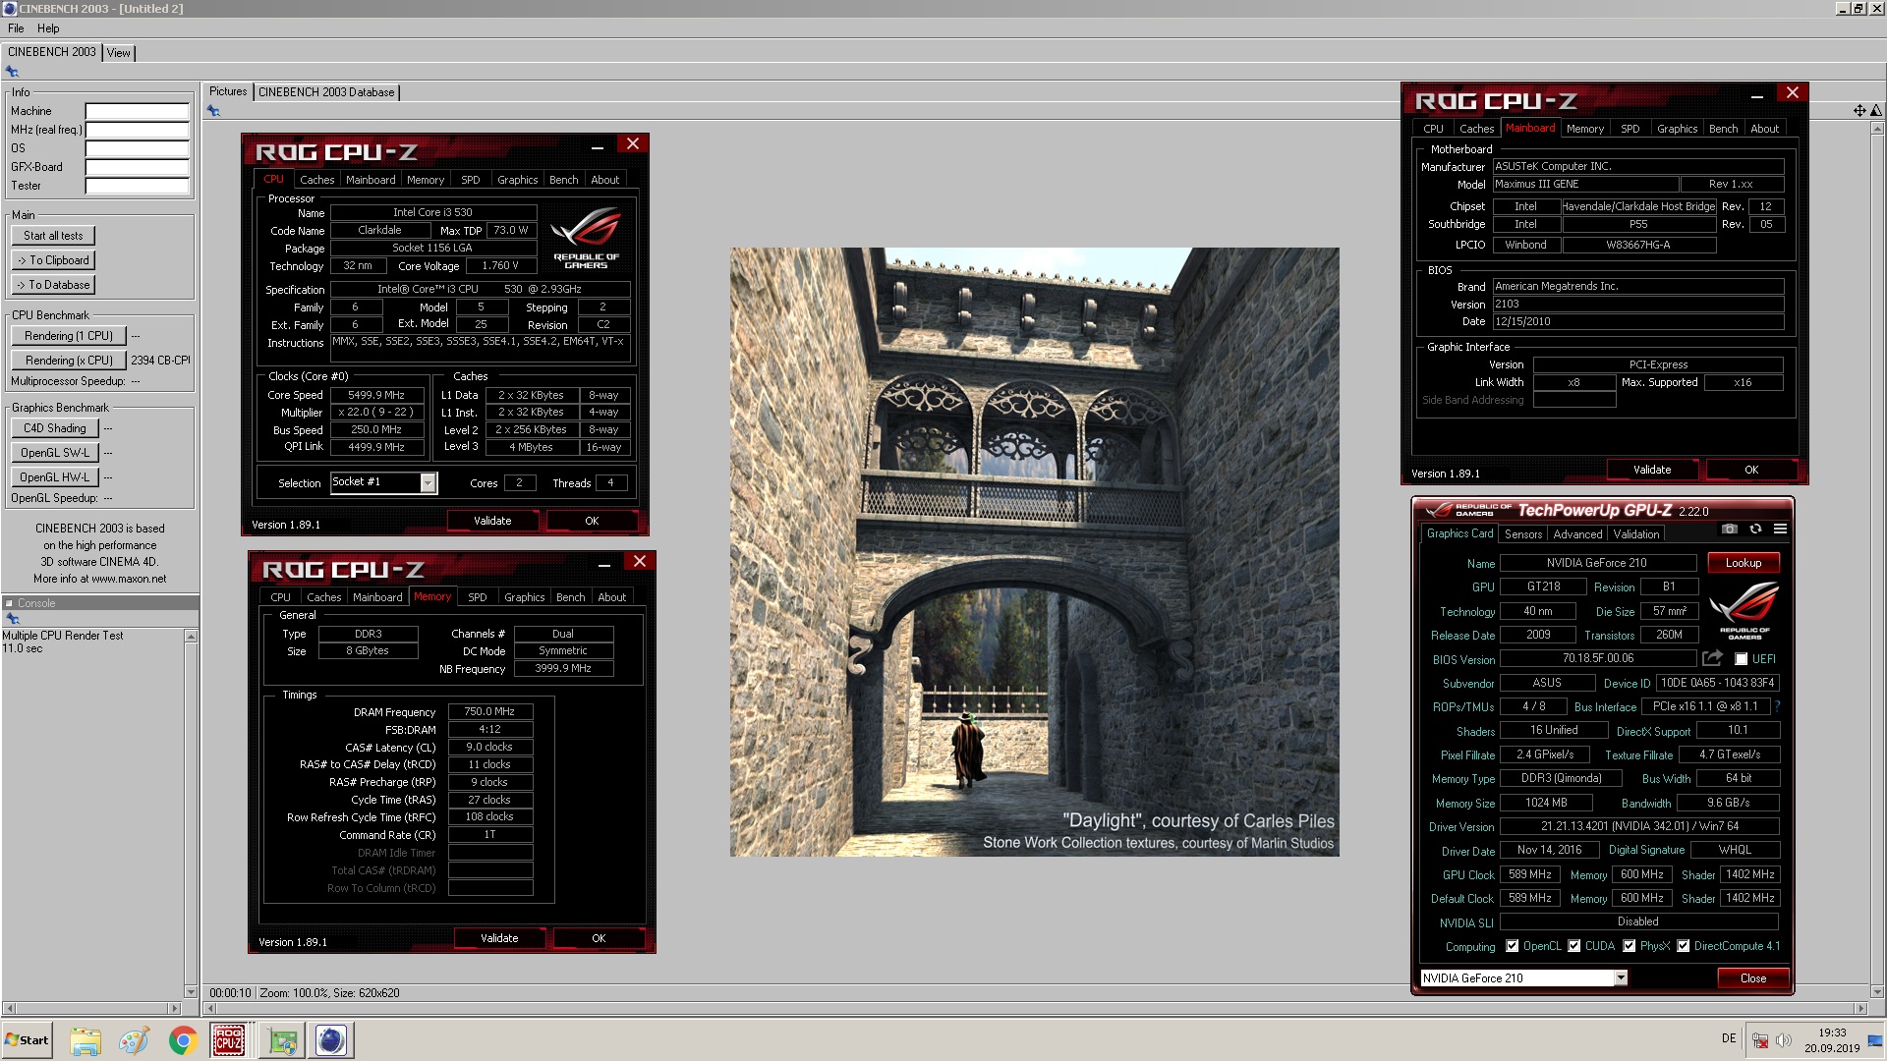This screenshot has width=1887, height=1061.
Task: Open the Help menu
Action: point(48,28)
